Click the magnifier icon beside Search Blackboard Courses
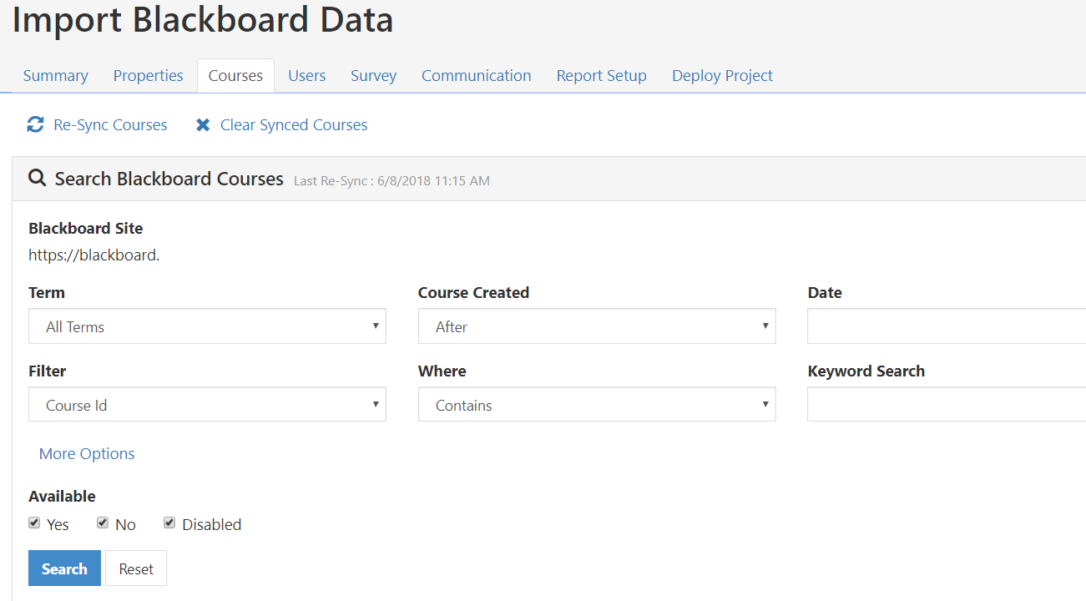This screenshot has height=601, width=1086. coord(37,178)
